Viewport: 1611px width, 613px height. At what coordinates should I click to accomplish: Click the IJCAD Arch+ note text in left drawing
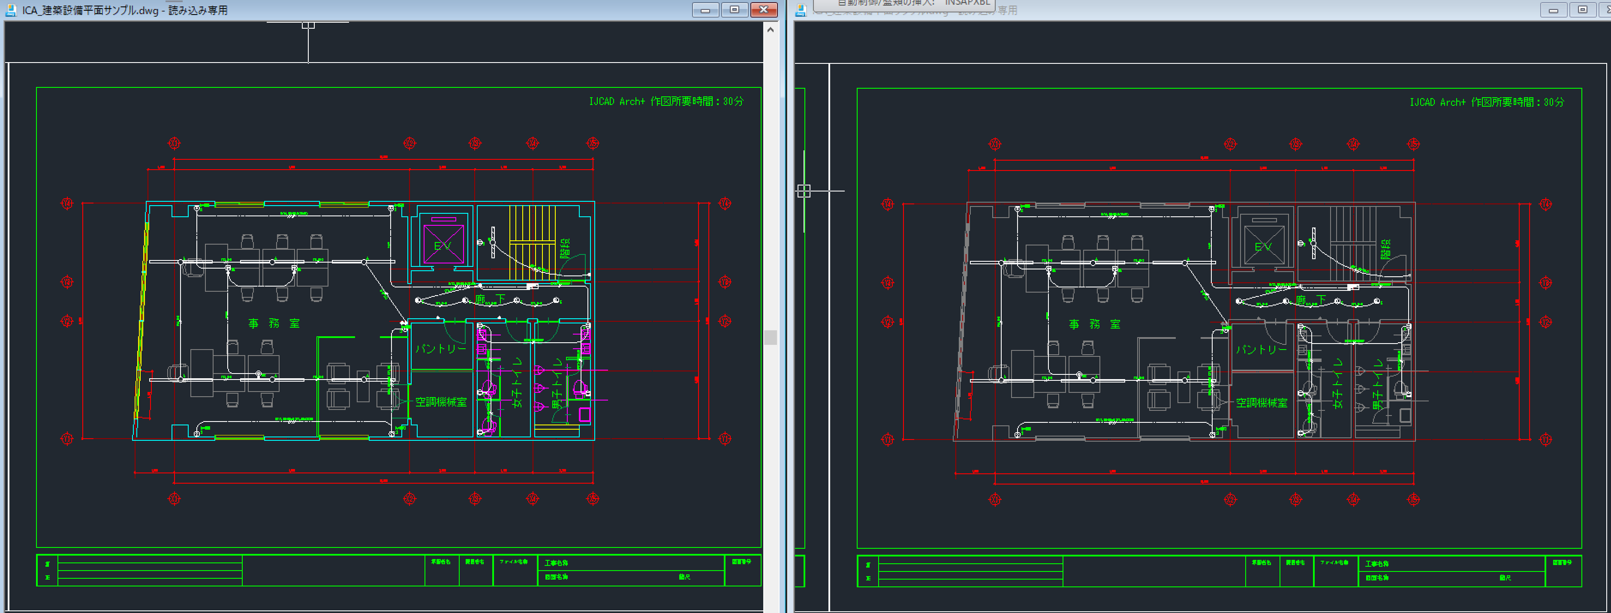(666, 101)
